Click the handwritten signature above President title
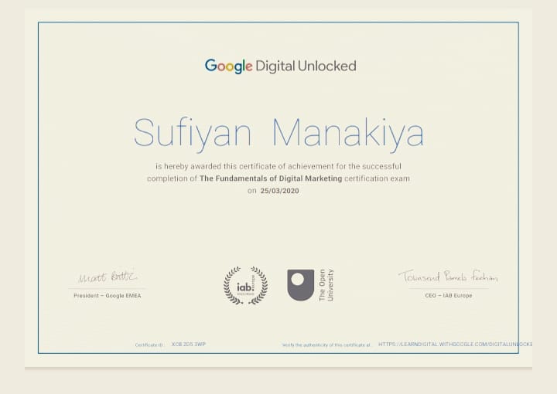This screenshot has height=394, width=557. pos(107,277)
